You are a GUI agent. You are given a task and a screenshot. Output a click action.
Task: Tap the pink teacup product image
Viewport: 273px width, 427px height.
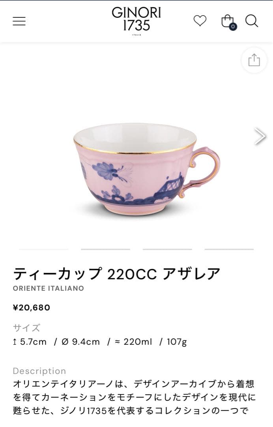point(147,169)
